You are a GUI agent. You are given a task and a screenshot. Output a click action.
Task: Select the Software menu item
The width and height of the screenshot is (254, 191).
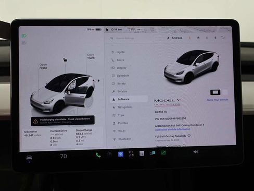(x=129, y=99)
